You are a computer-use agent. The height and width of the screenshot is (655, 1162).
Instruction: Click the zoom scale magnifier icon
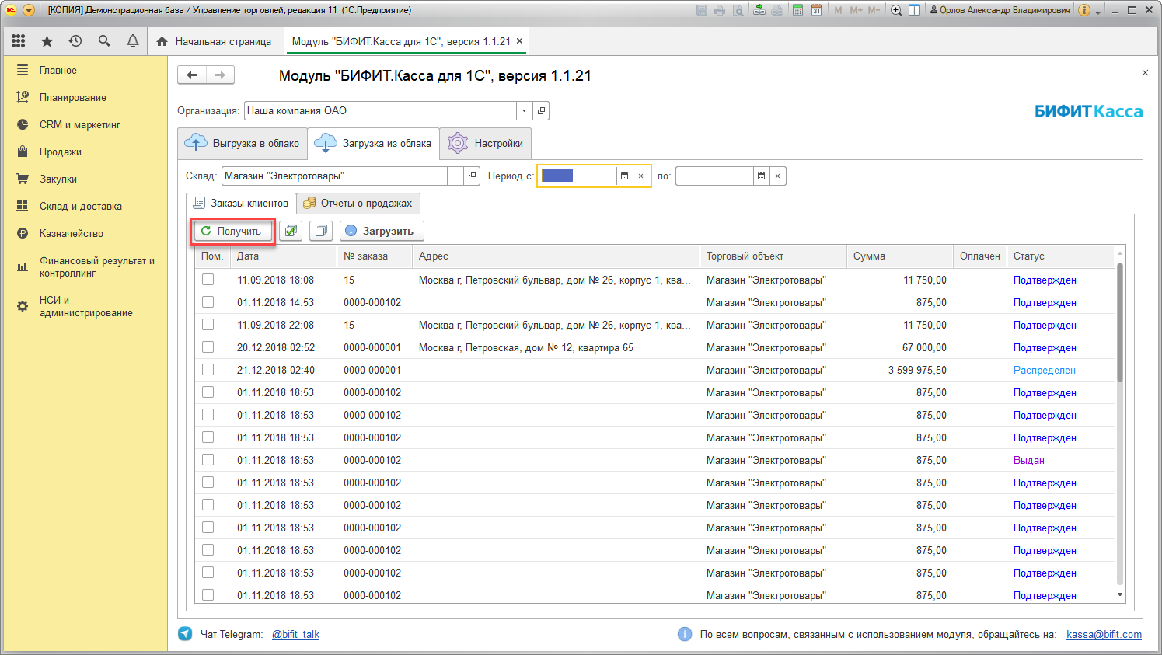pyautogui.click(x=896, y=10)
